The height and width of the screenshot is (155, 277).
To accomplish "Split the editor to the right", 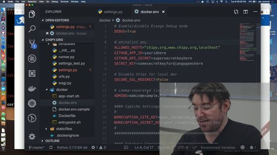I will point(245,12).
